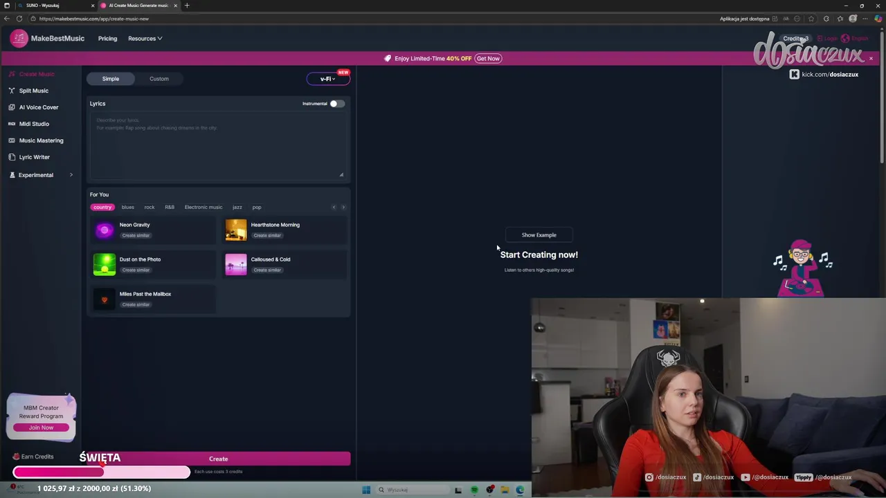Click the favorites star icon in address bar

[x=811, y=19]
